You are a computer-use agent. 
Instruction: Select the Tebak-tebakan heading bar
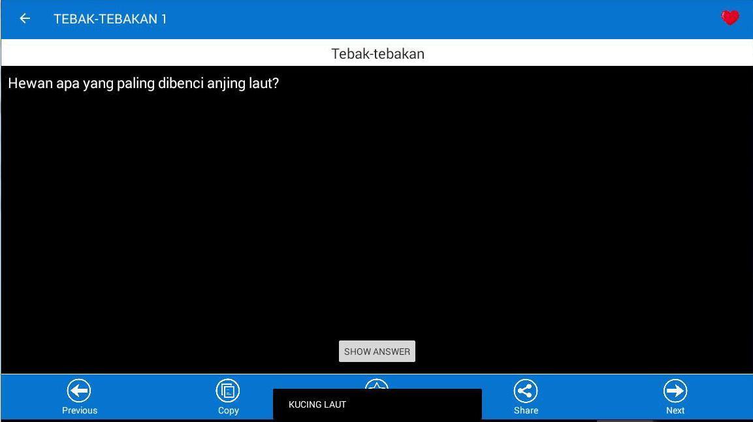pyautogui.click(x=377, y=53)
